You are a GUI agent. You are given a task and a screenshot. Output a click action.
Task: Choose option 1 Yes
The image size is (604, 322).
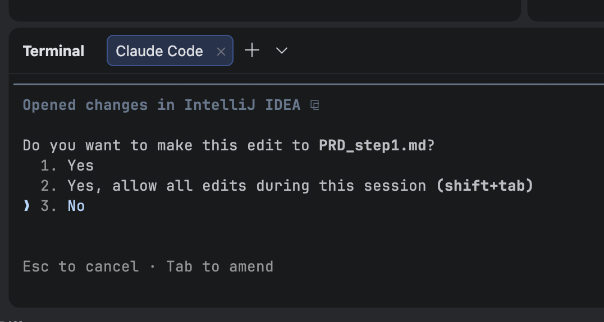point(80,165)
